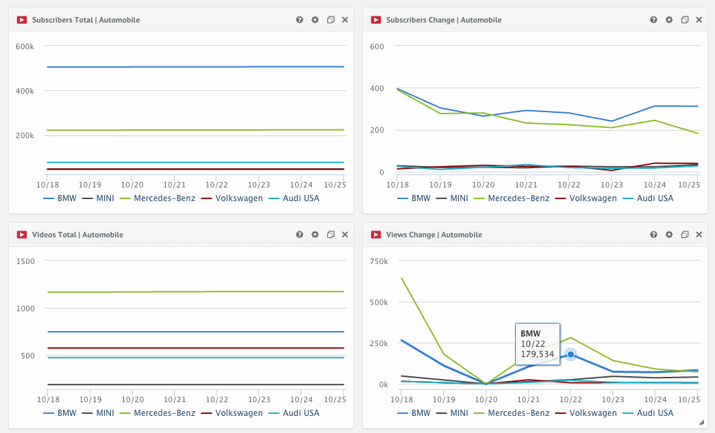Click the Views Change | Automobile title
This screenshot has height=433, width=715.
pyautogui.click(x=434, y=235)
